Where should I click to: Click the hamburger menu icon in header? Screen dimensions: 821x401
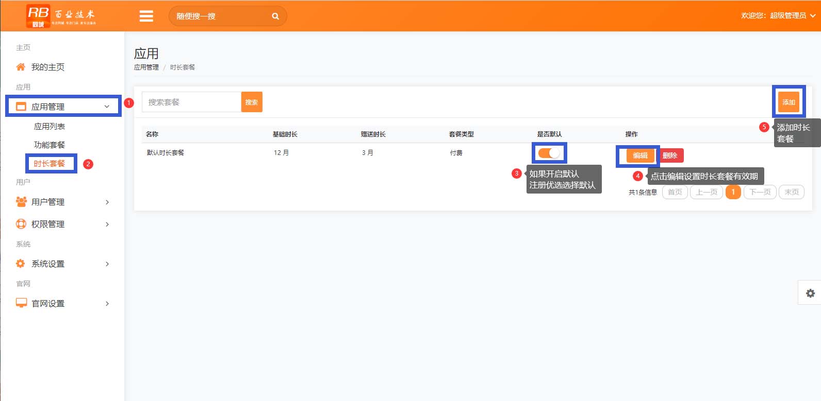click(x=146, y=16)
